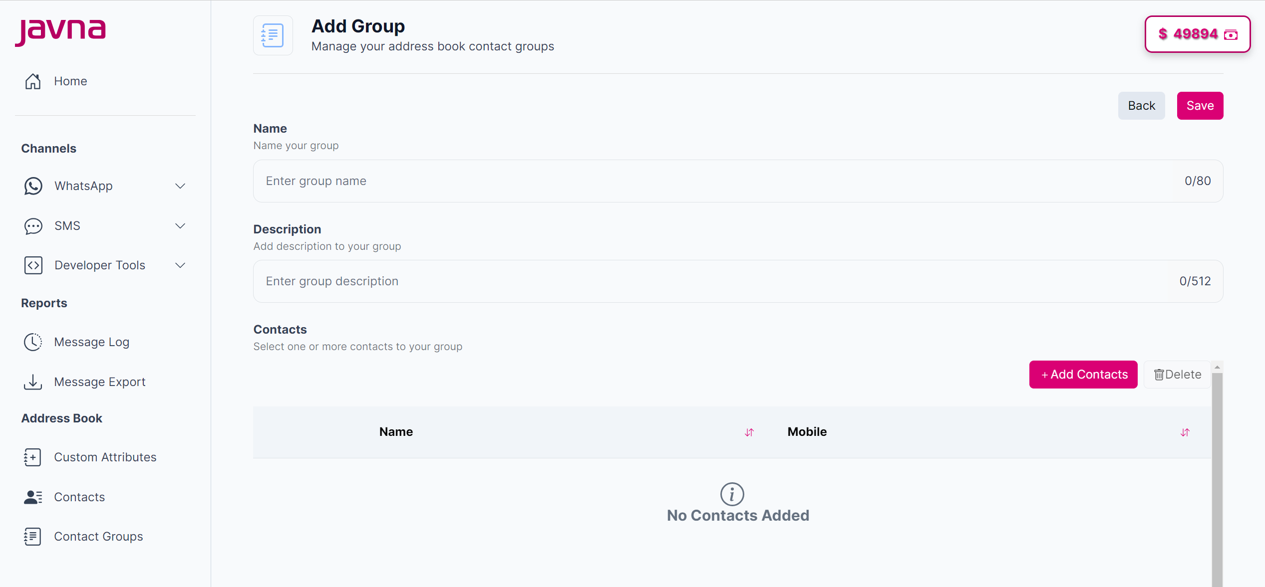The height and width of the screenshot is (587, 1265).
Task: Toggle sorting on the Mobile column
Action: [1185, 432]
